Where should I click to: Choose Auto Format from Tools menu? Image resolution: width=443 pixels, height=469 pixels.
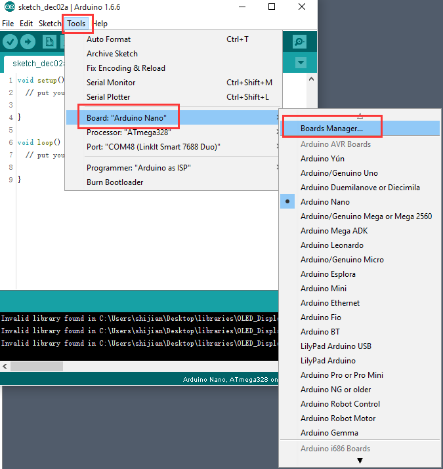[173, 39]
